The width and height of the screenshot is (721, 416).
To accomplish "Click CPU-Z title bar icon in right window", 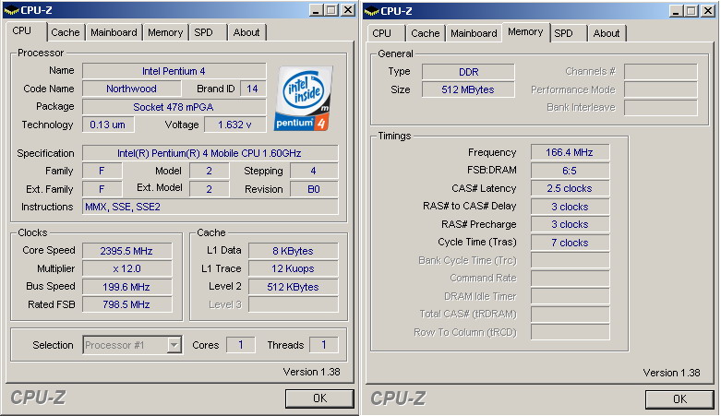I will pyautogui.click(x=371, y=11).
